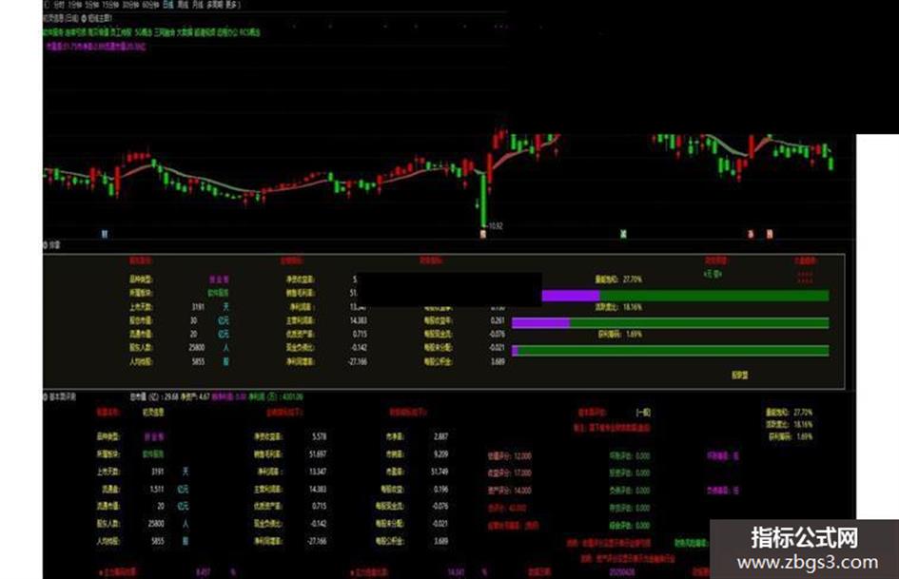This screenshot has height=579, width=899.
Task: Switch to the 分时 time-sharing tab
Action: pos(60,4)
